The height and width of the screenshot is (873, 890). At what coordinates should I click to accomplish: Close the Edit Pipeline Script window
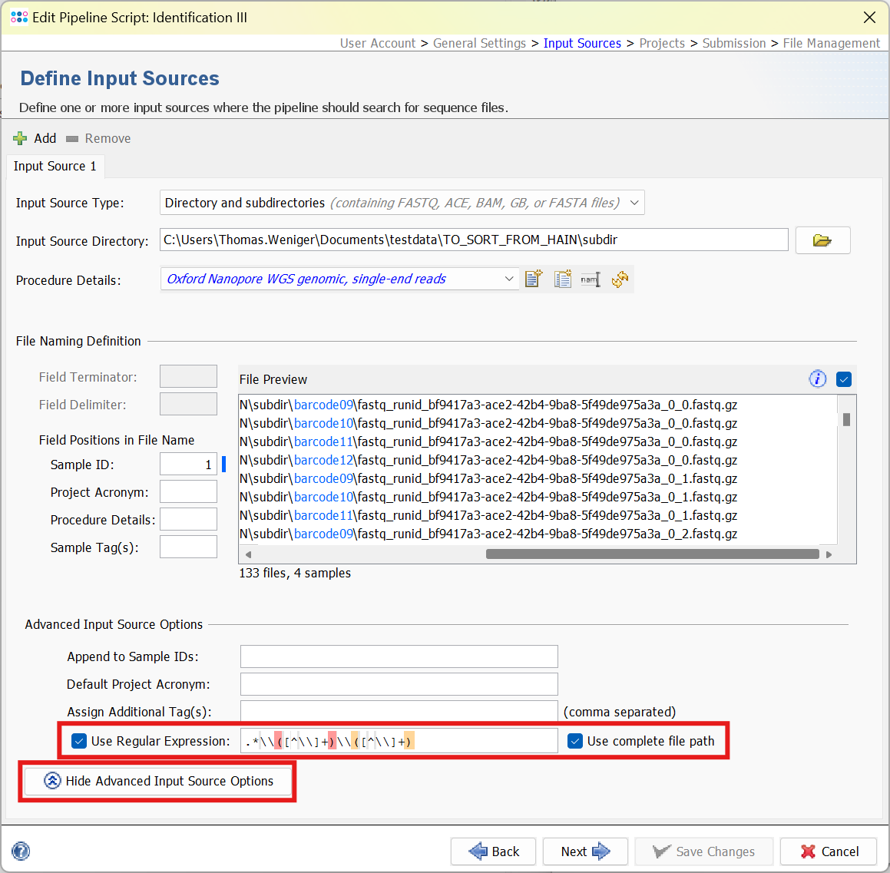(x=869, y=18)
